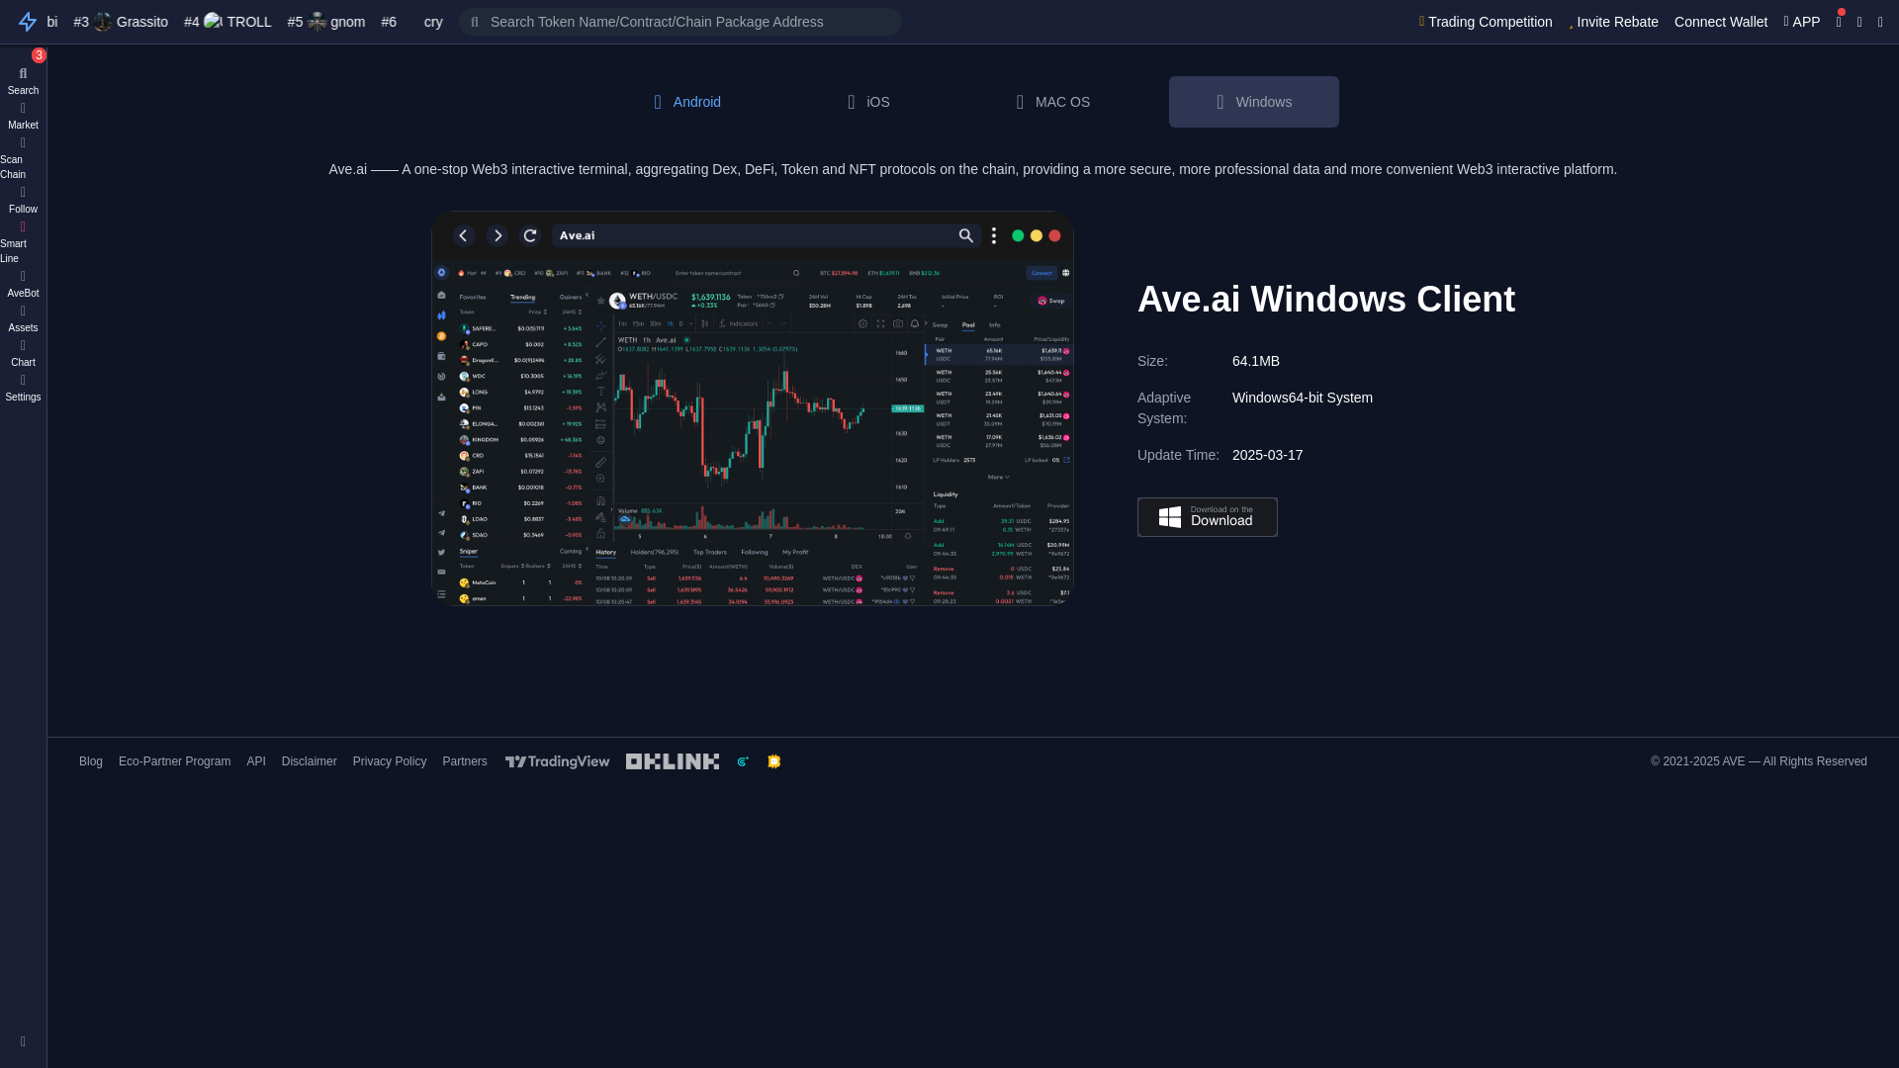Open AveBot in the left sidebar

(23, 285)
